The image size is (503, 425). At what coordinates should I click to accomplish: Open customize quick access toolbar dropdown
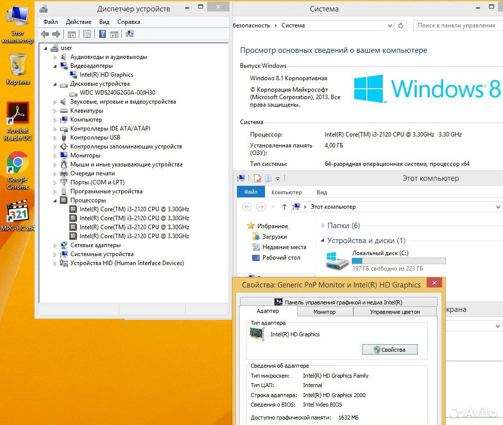tap(278, 179)
